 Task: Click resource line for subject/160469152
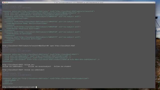(x=42, y=16)
